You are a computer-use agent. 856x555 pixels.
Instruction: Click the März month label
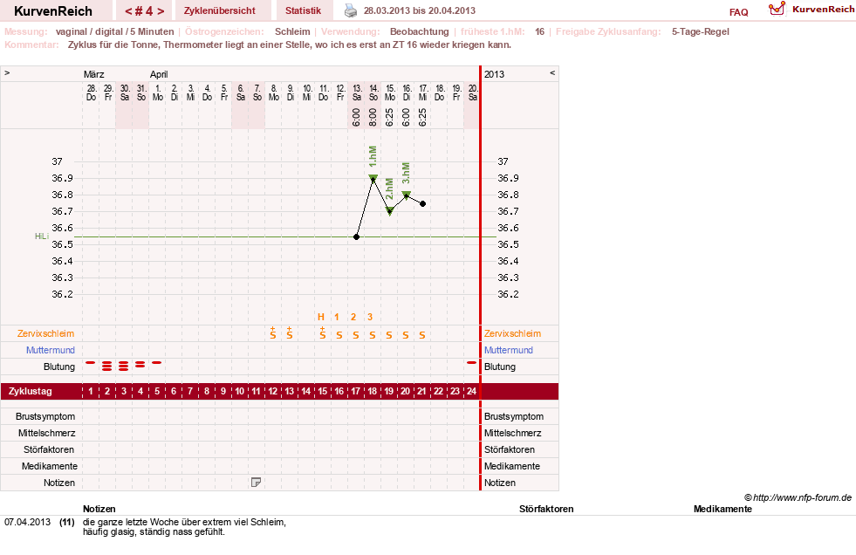94,74
